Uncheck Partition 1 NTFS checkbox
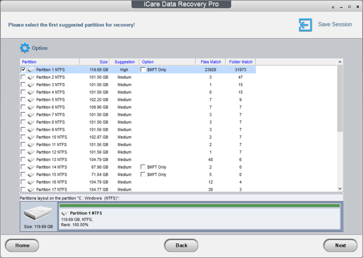The image size is (363, 258). tap(23, 69)
